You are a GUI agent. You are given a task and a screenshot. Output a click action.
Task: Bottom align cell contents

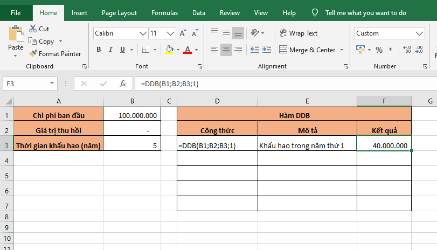coord(238,33)
